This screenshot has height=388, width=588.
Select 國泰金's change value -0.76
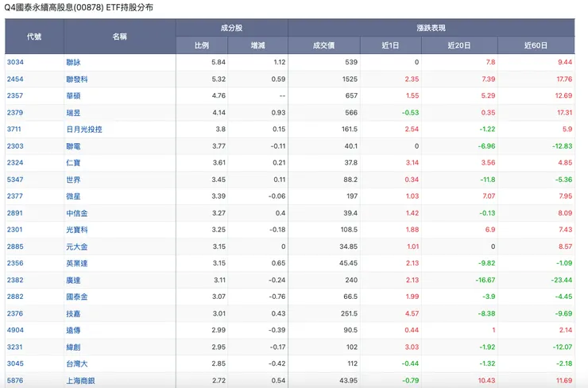tap(277, 297)
